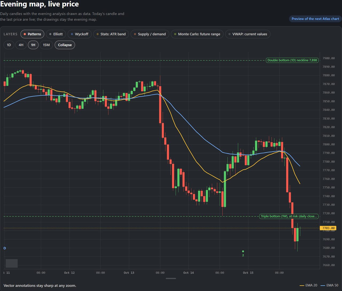The image size is (342, 291).
Task: Toggle the Patterns layer chip
Action: pos(32,34)
